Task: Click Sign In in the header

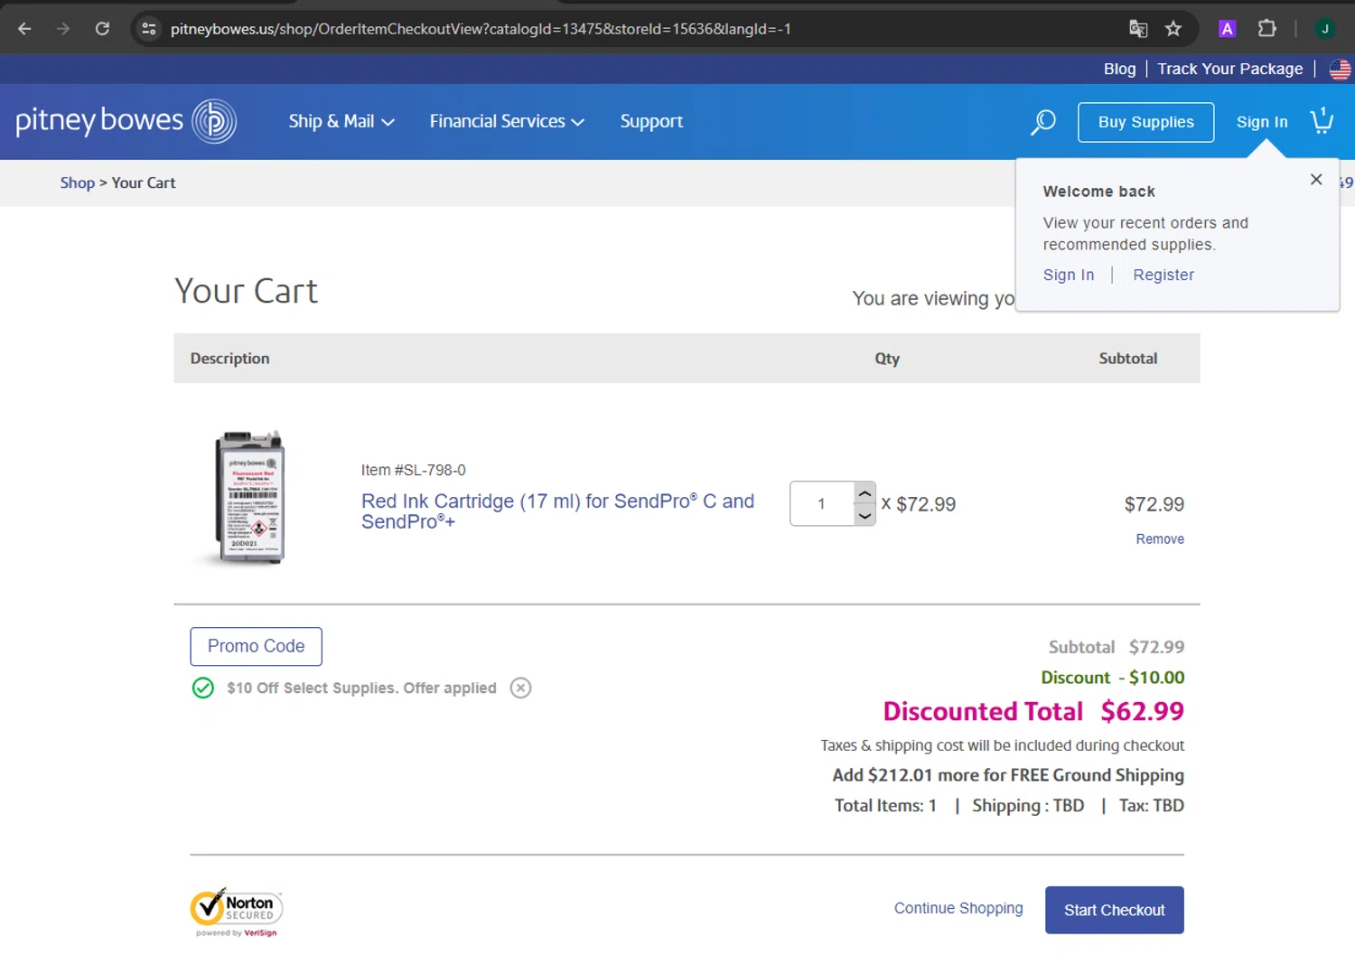Action: pos(1262,122)
